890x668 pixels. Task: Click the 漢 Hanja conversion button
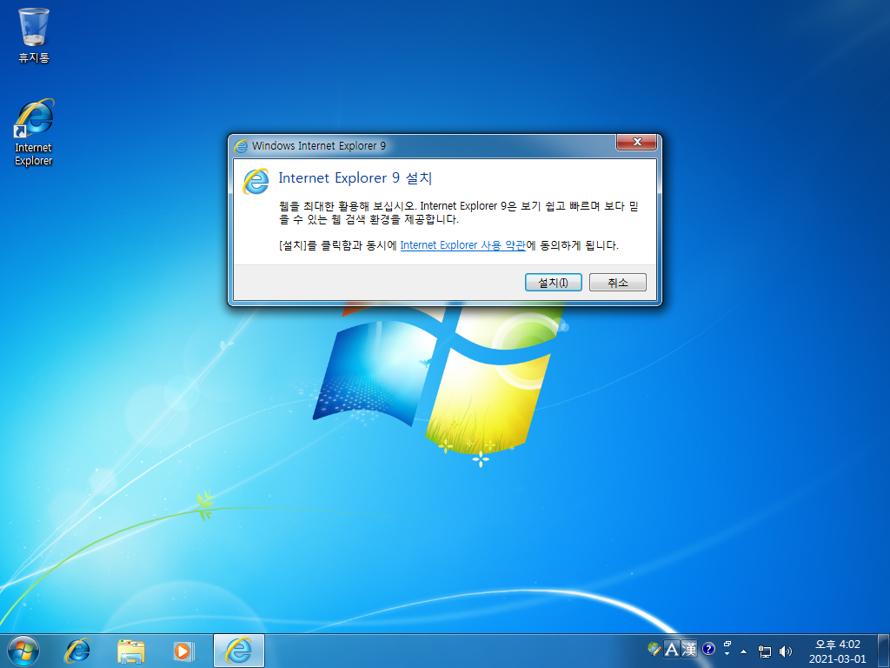pyautogui.click(x=689, y=649)
